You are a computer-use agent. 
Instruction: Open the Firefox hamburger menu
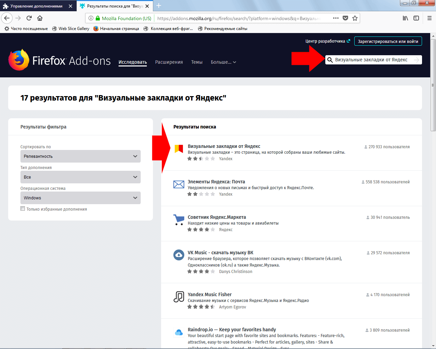pyautogui.click(x=430, y=18)
